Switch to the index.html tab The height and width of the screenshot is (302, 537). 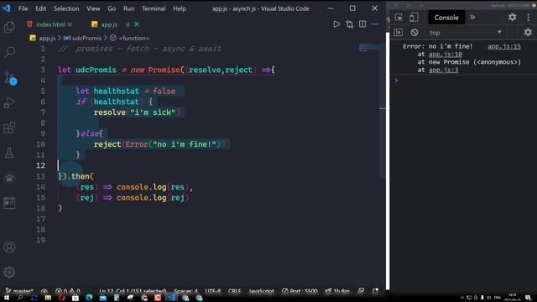point(50,24)
